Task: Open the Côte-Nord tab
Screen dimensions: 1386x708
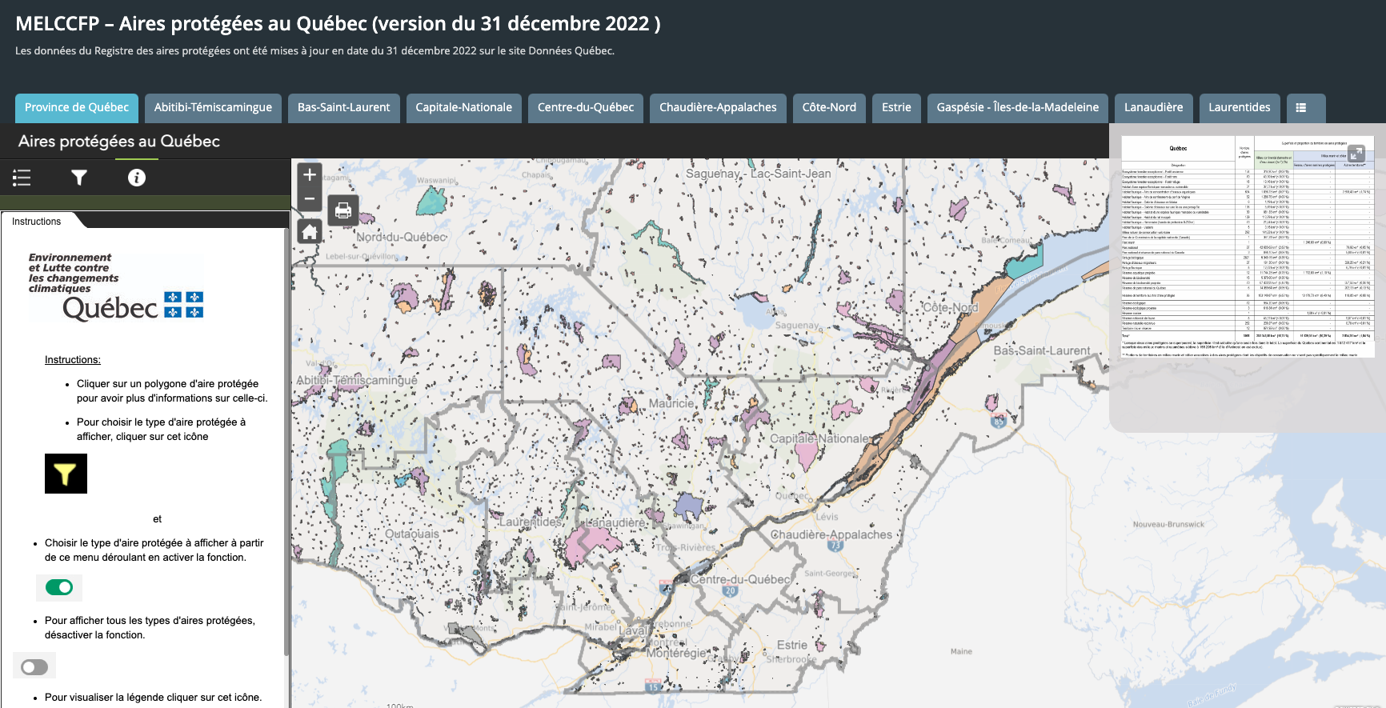Action: [829, 108]
